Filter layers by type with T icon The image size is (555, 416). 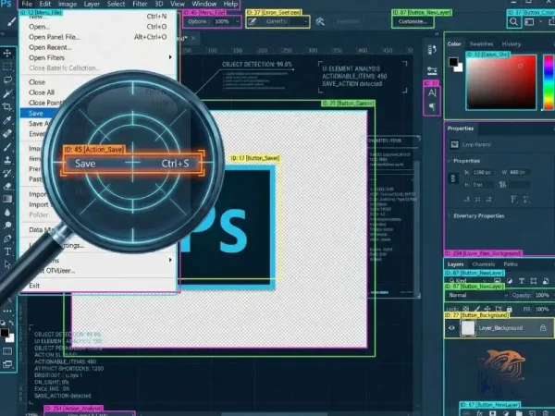522,281
